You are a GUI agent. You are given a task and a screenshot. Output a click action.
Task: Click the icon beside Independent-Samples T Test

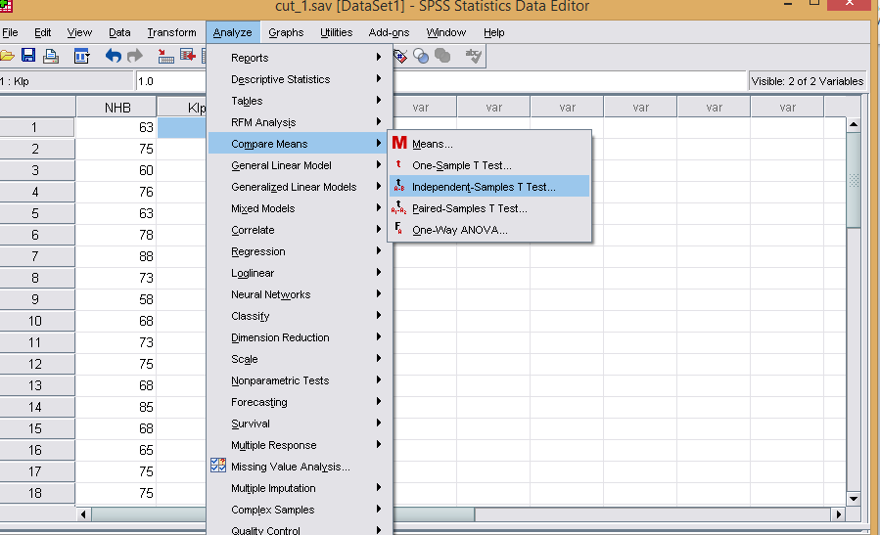(399, 186)
